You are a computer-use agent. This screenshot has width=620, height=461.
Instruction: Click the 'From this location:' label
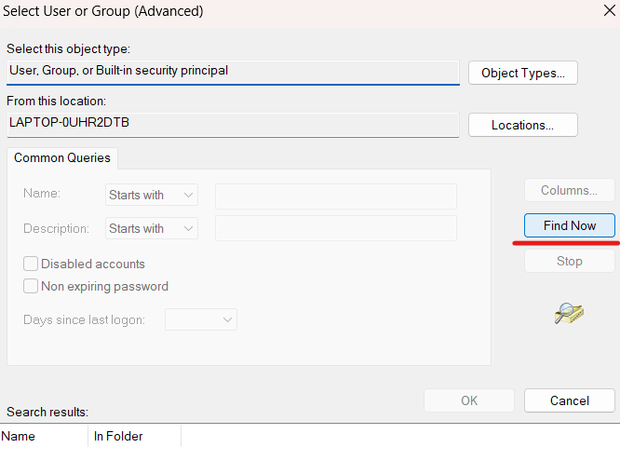tap(56, 101)
